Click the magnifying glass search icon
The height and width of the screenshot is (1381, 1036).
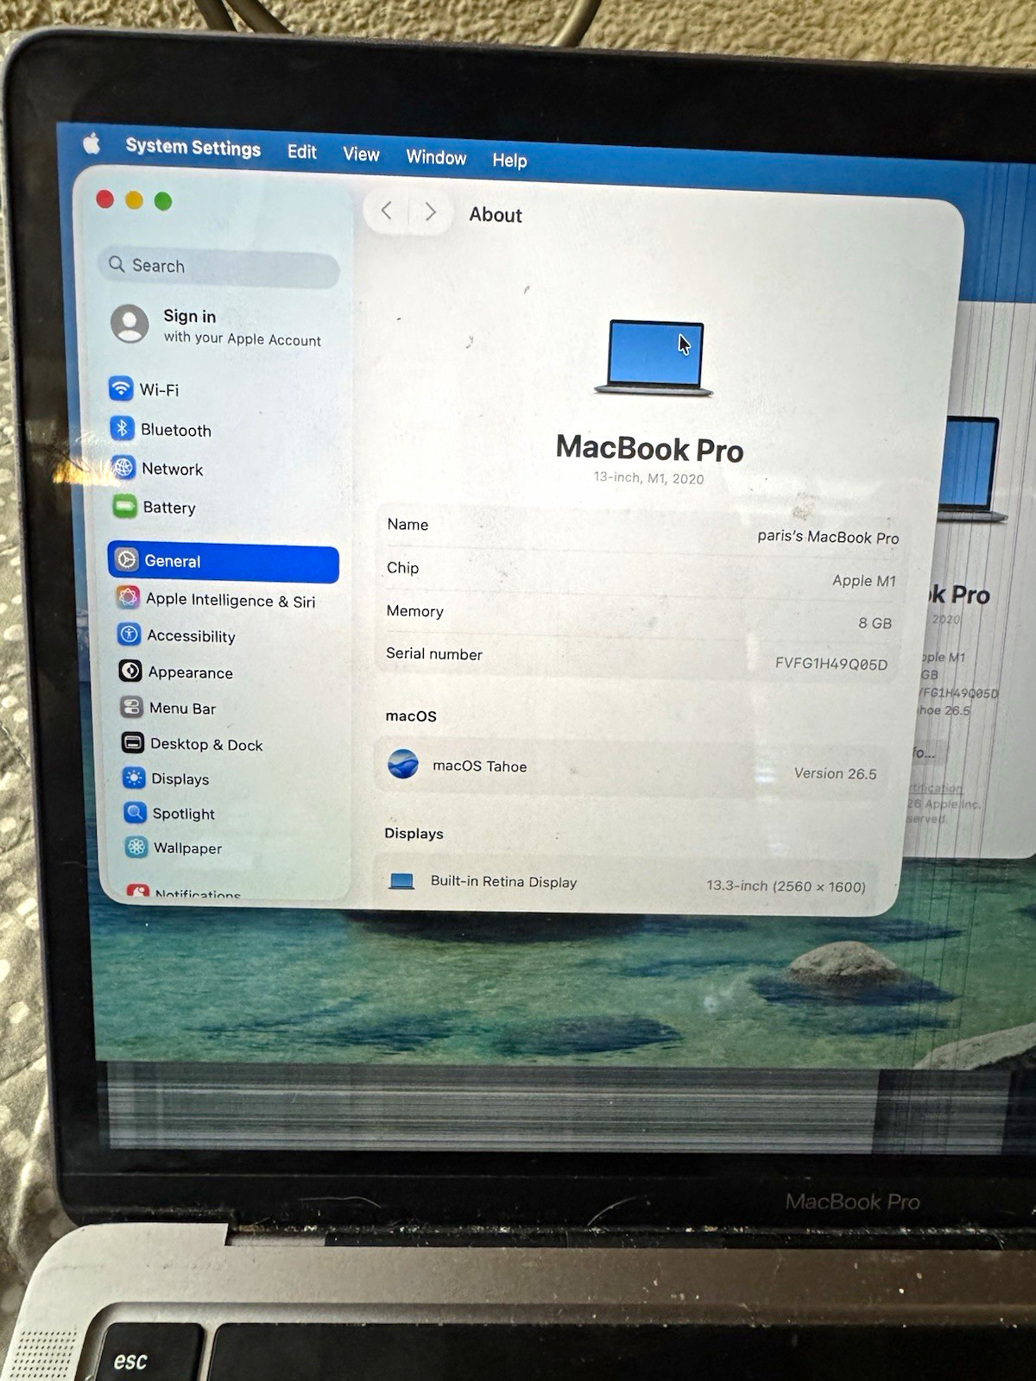click(x=117, y=263)
